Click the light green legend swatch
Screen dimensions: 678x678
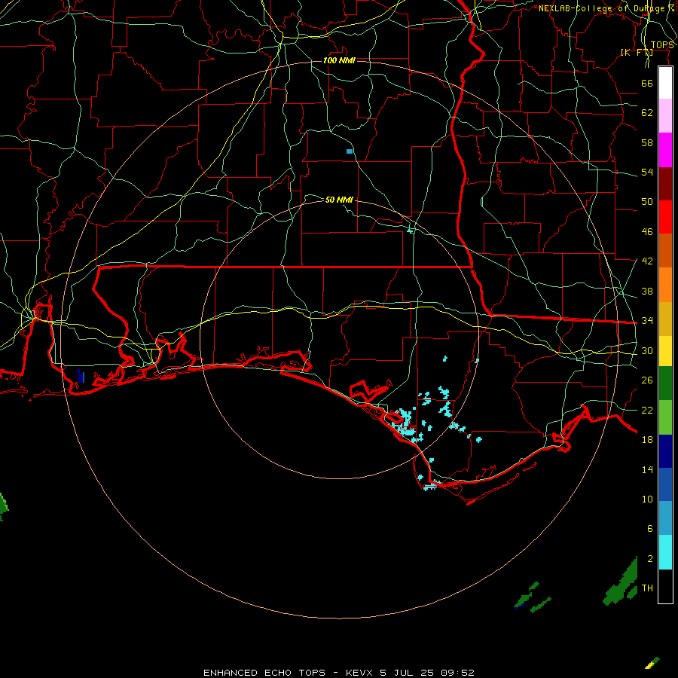(665, 417)
